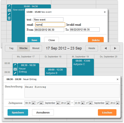Click small top pencil icon on 10:00 event
Screen dimensions: 124x123
click(9, 6)
